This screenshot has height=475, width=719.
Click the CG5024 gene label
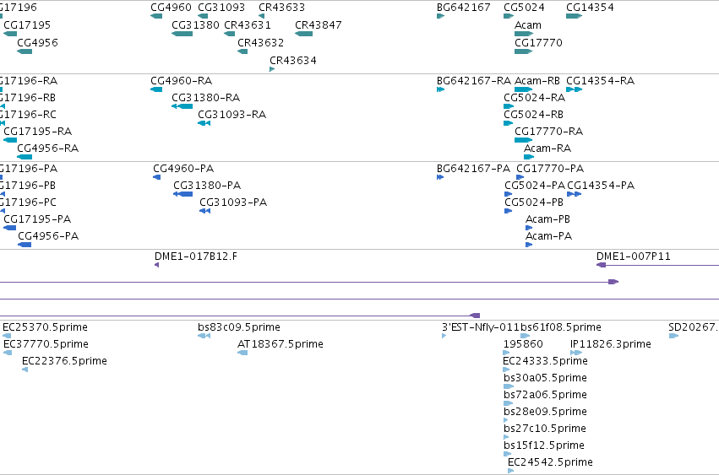(x=524, y=8)
